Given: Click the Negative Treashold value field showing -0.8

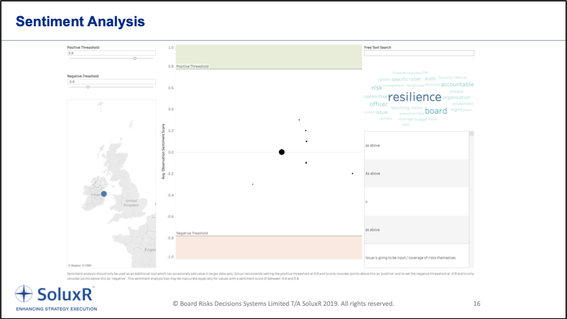Looking at the screenshot, I should click(111, 82).
